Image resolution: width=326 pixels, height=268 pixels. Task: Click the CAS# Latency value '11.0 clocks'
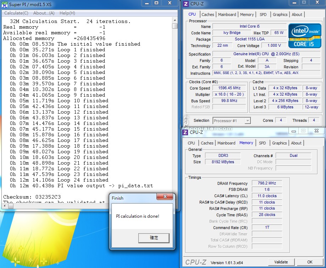click(x=267, y=196)
